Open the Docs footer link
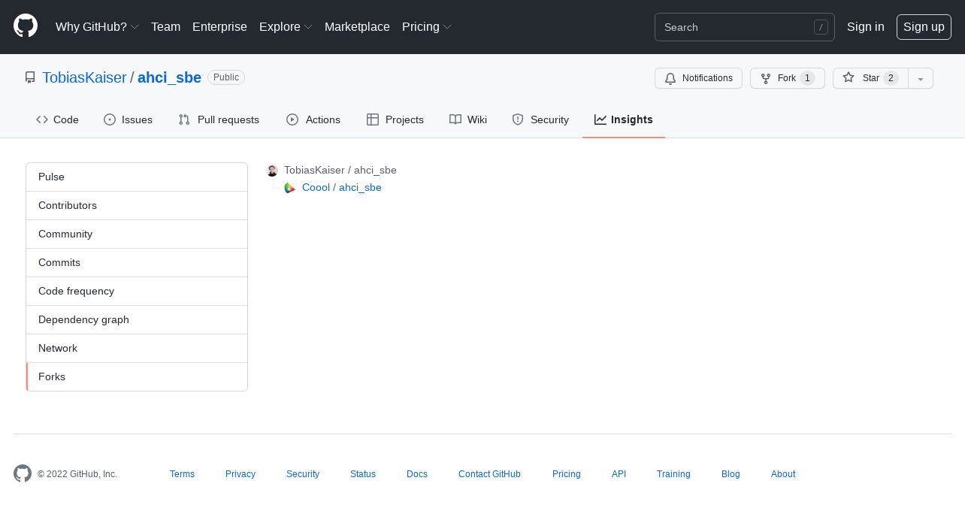Screen dimensions: 965x520 417,474
